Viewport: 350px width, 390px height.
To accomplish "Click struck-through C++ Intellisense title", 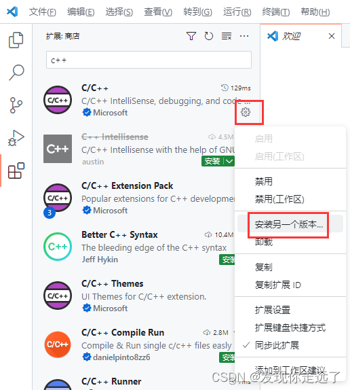I will click(115, 137).
